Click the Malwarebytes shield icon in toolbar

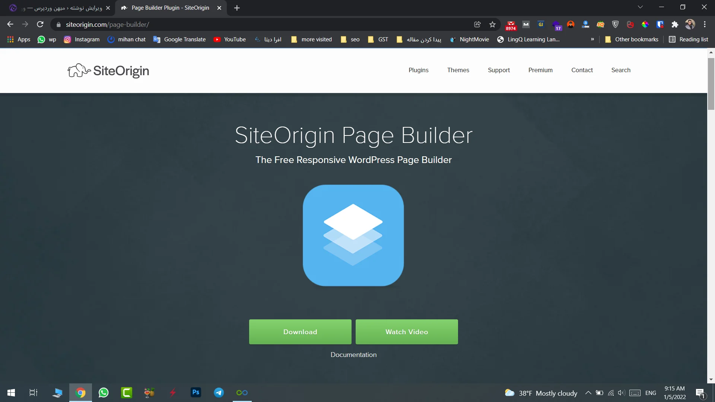coord(616,25)
